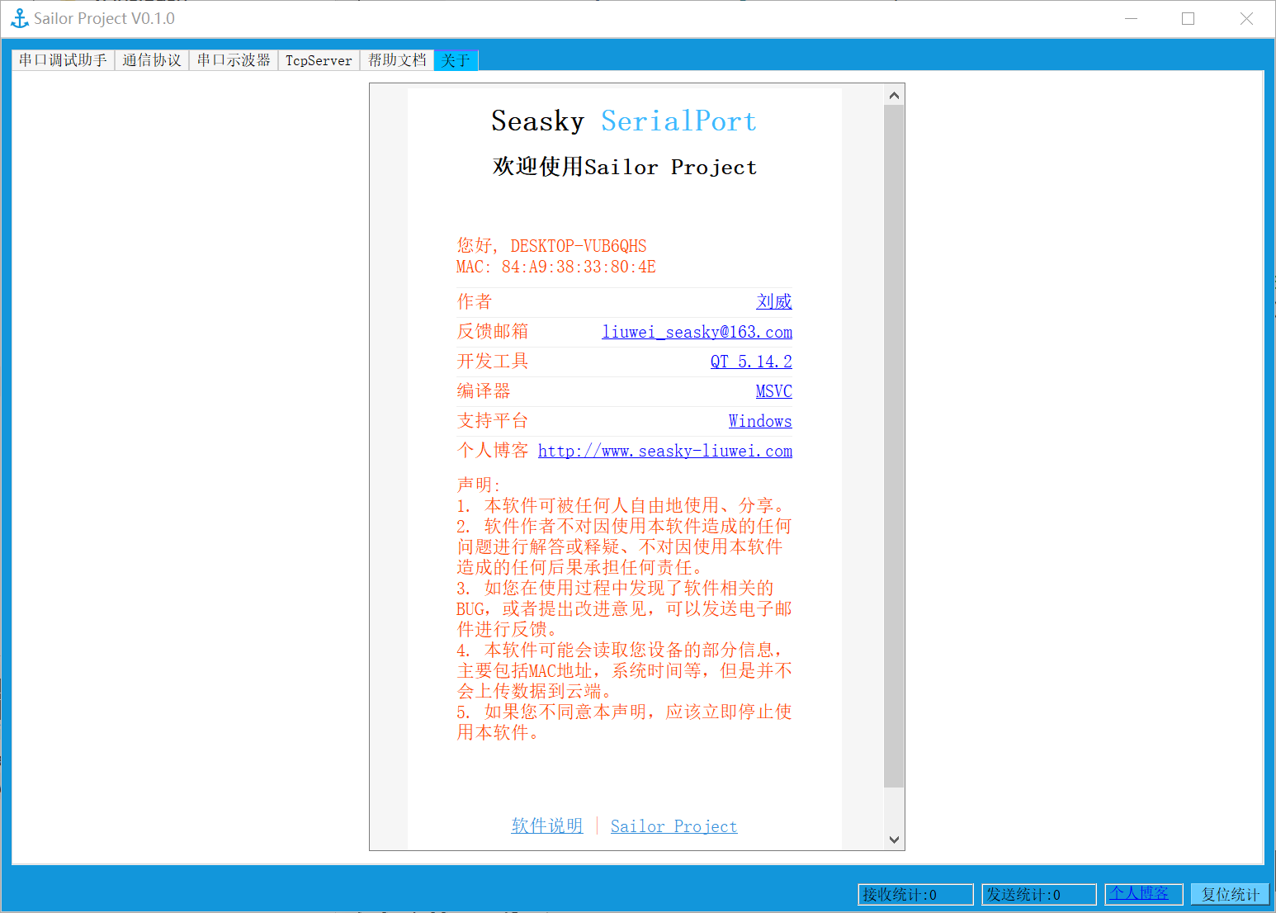The height and width of the screenshot is (913, 1276).
Task: Click the 声明: heading text
Action: coord(479,485)
